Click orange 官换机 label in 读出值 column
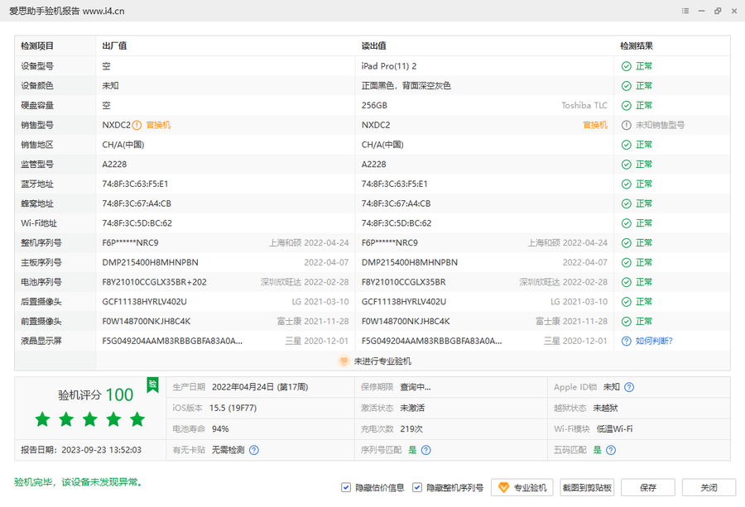The image size is (745, 507). (x=595, y=126)
